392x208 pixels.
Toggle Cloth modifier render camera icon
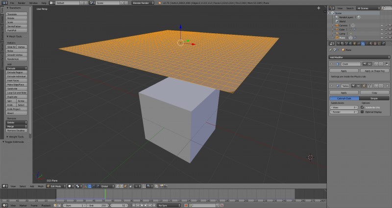coord(365,64)
